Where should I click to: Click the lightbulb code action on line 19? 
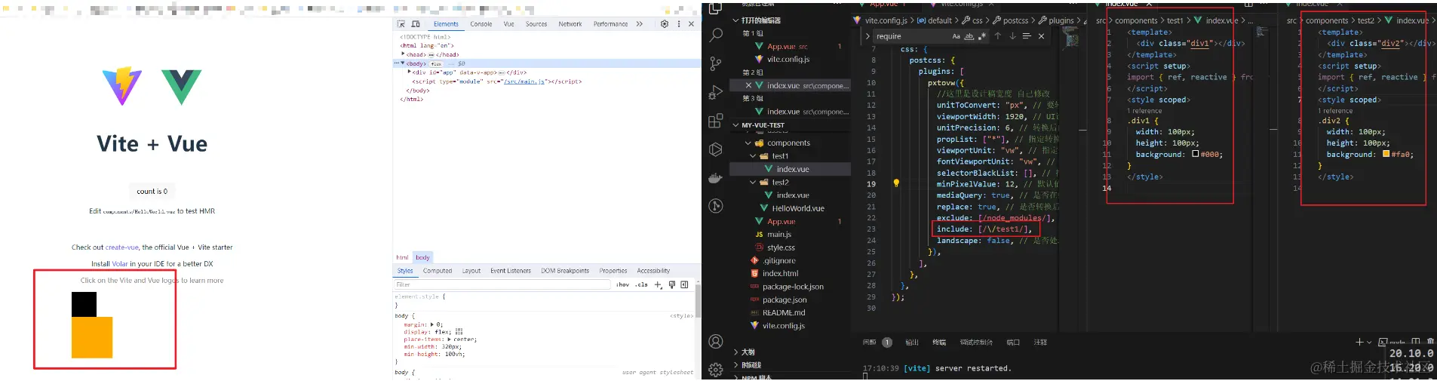(x=896, y=183)
